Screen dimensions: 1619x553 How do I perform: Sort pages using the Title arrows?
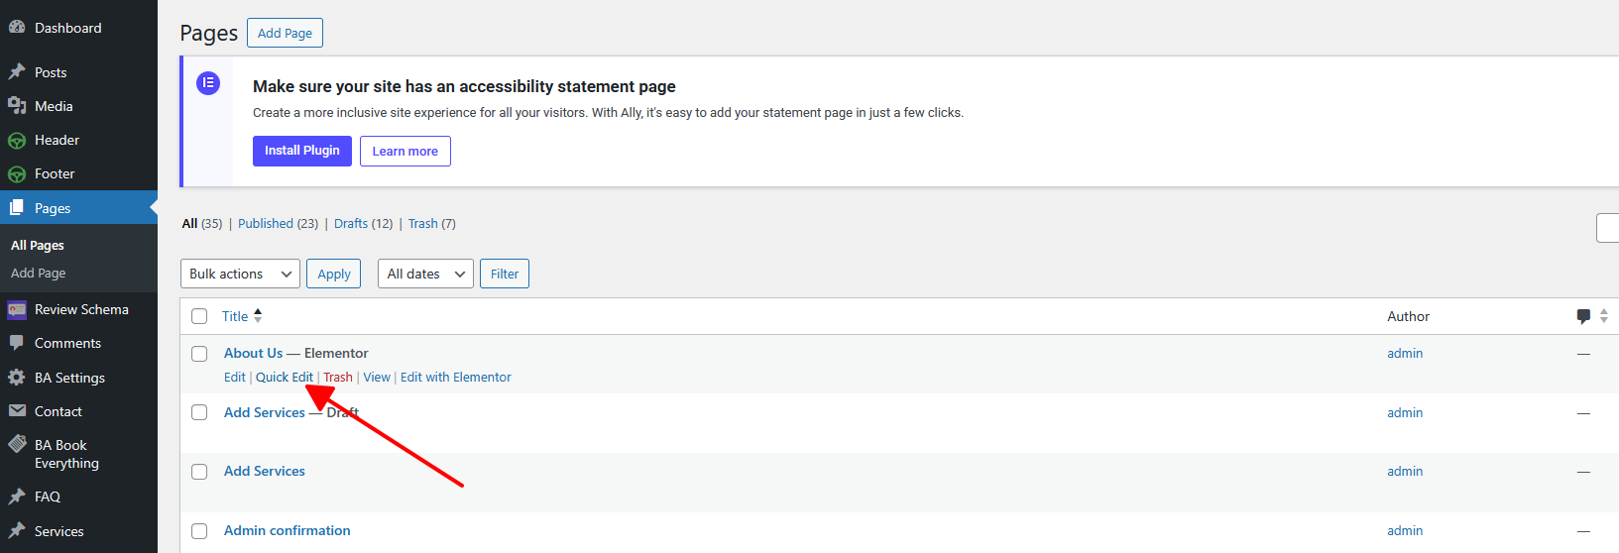click(x=258, y=316)
